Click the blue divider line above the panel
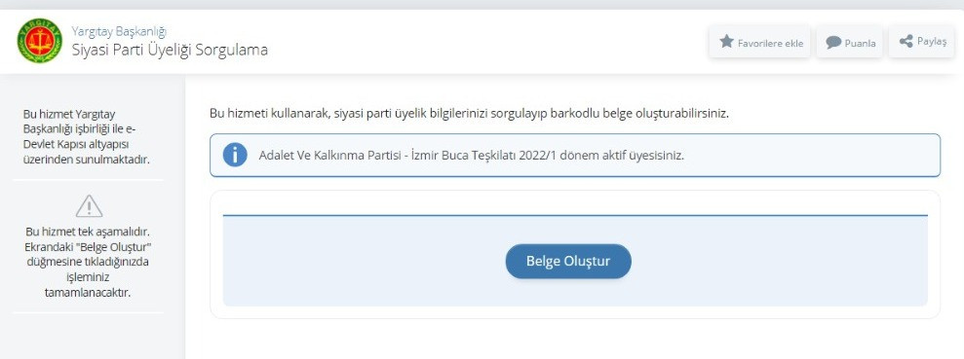Viewport: 964px width, 359px height. (x=575, y=215)
